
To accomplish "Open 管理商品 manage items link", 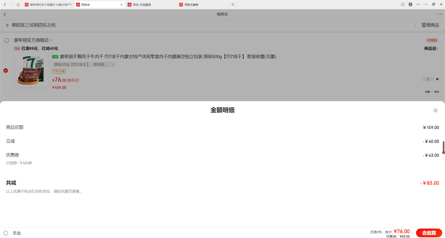I will (x=431, y=26).
